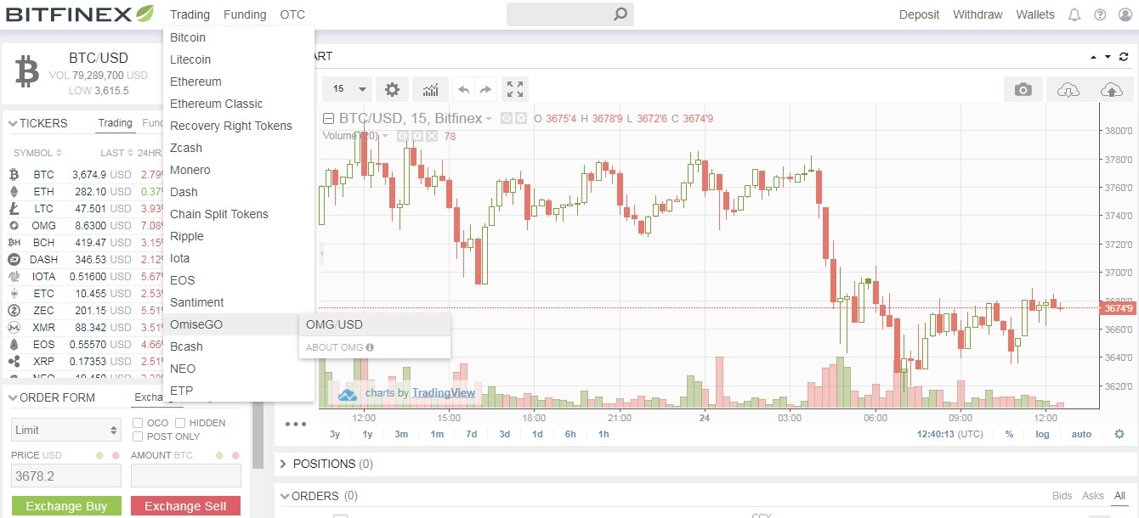Save chart layout via cloud upload icon

click(x=1111, y=88)
